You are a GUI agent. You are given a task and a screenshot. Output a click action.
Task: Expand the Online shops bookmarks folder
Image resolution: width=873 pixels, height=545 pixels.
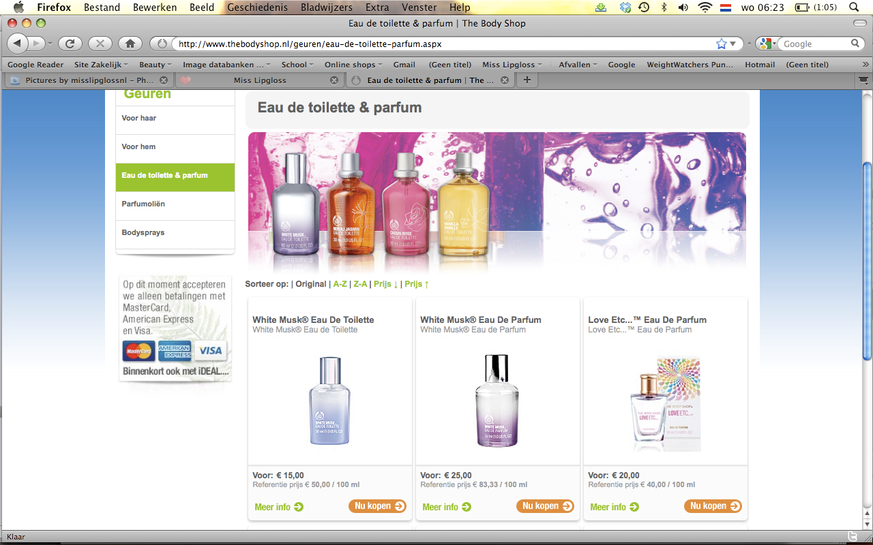[x=354, y=65]
